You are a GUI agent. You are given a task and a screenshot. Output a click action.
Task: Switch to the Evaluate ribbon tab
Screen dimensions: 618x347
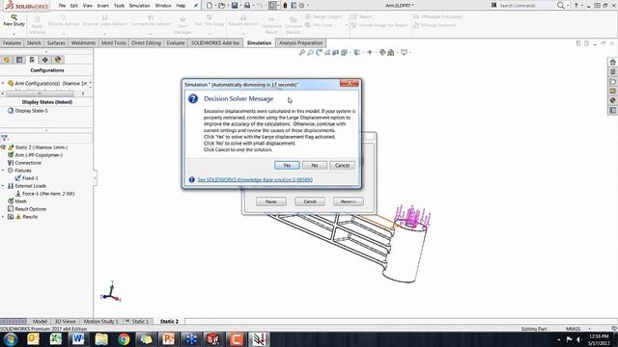(176, 42)
